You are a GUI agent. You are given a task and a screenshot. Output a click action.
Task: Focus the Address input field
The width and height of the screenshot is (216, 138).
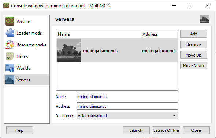(x=127, y=106)
